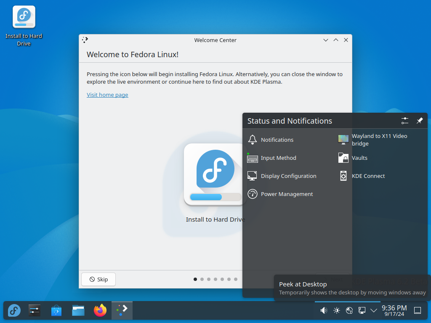Go to the fourth page indicator dot

click(215, 279)
